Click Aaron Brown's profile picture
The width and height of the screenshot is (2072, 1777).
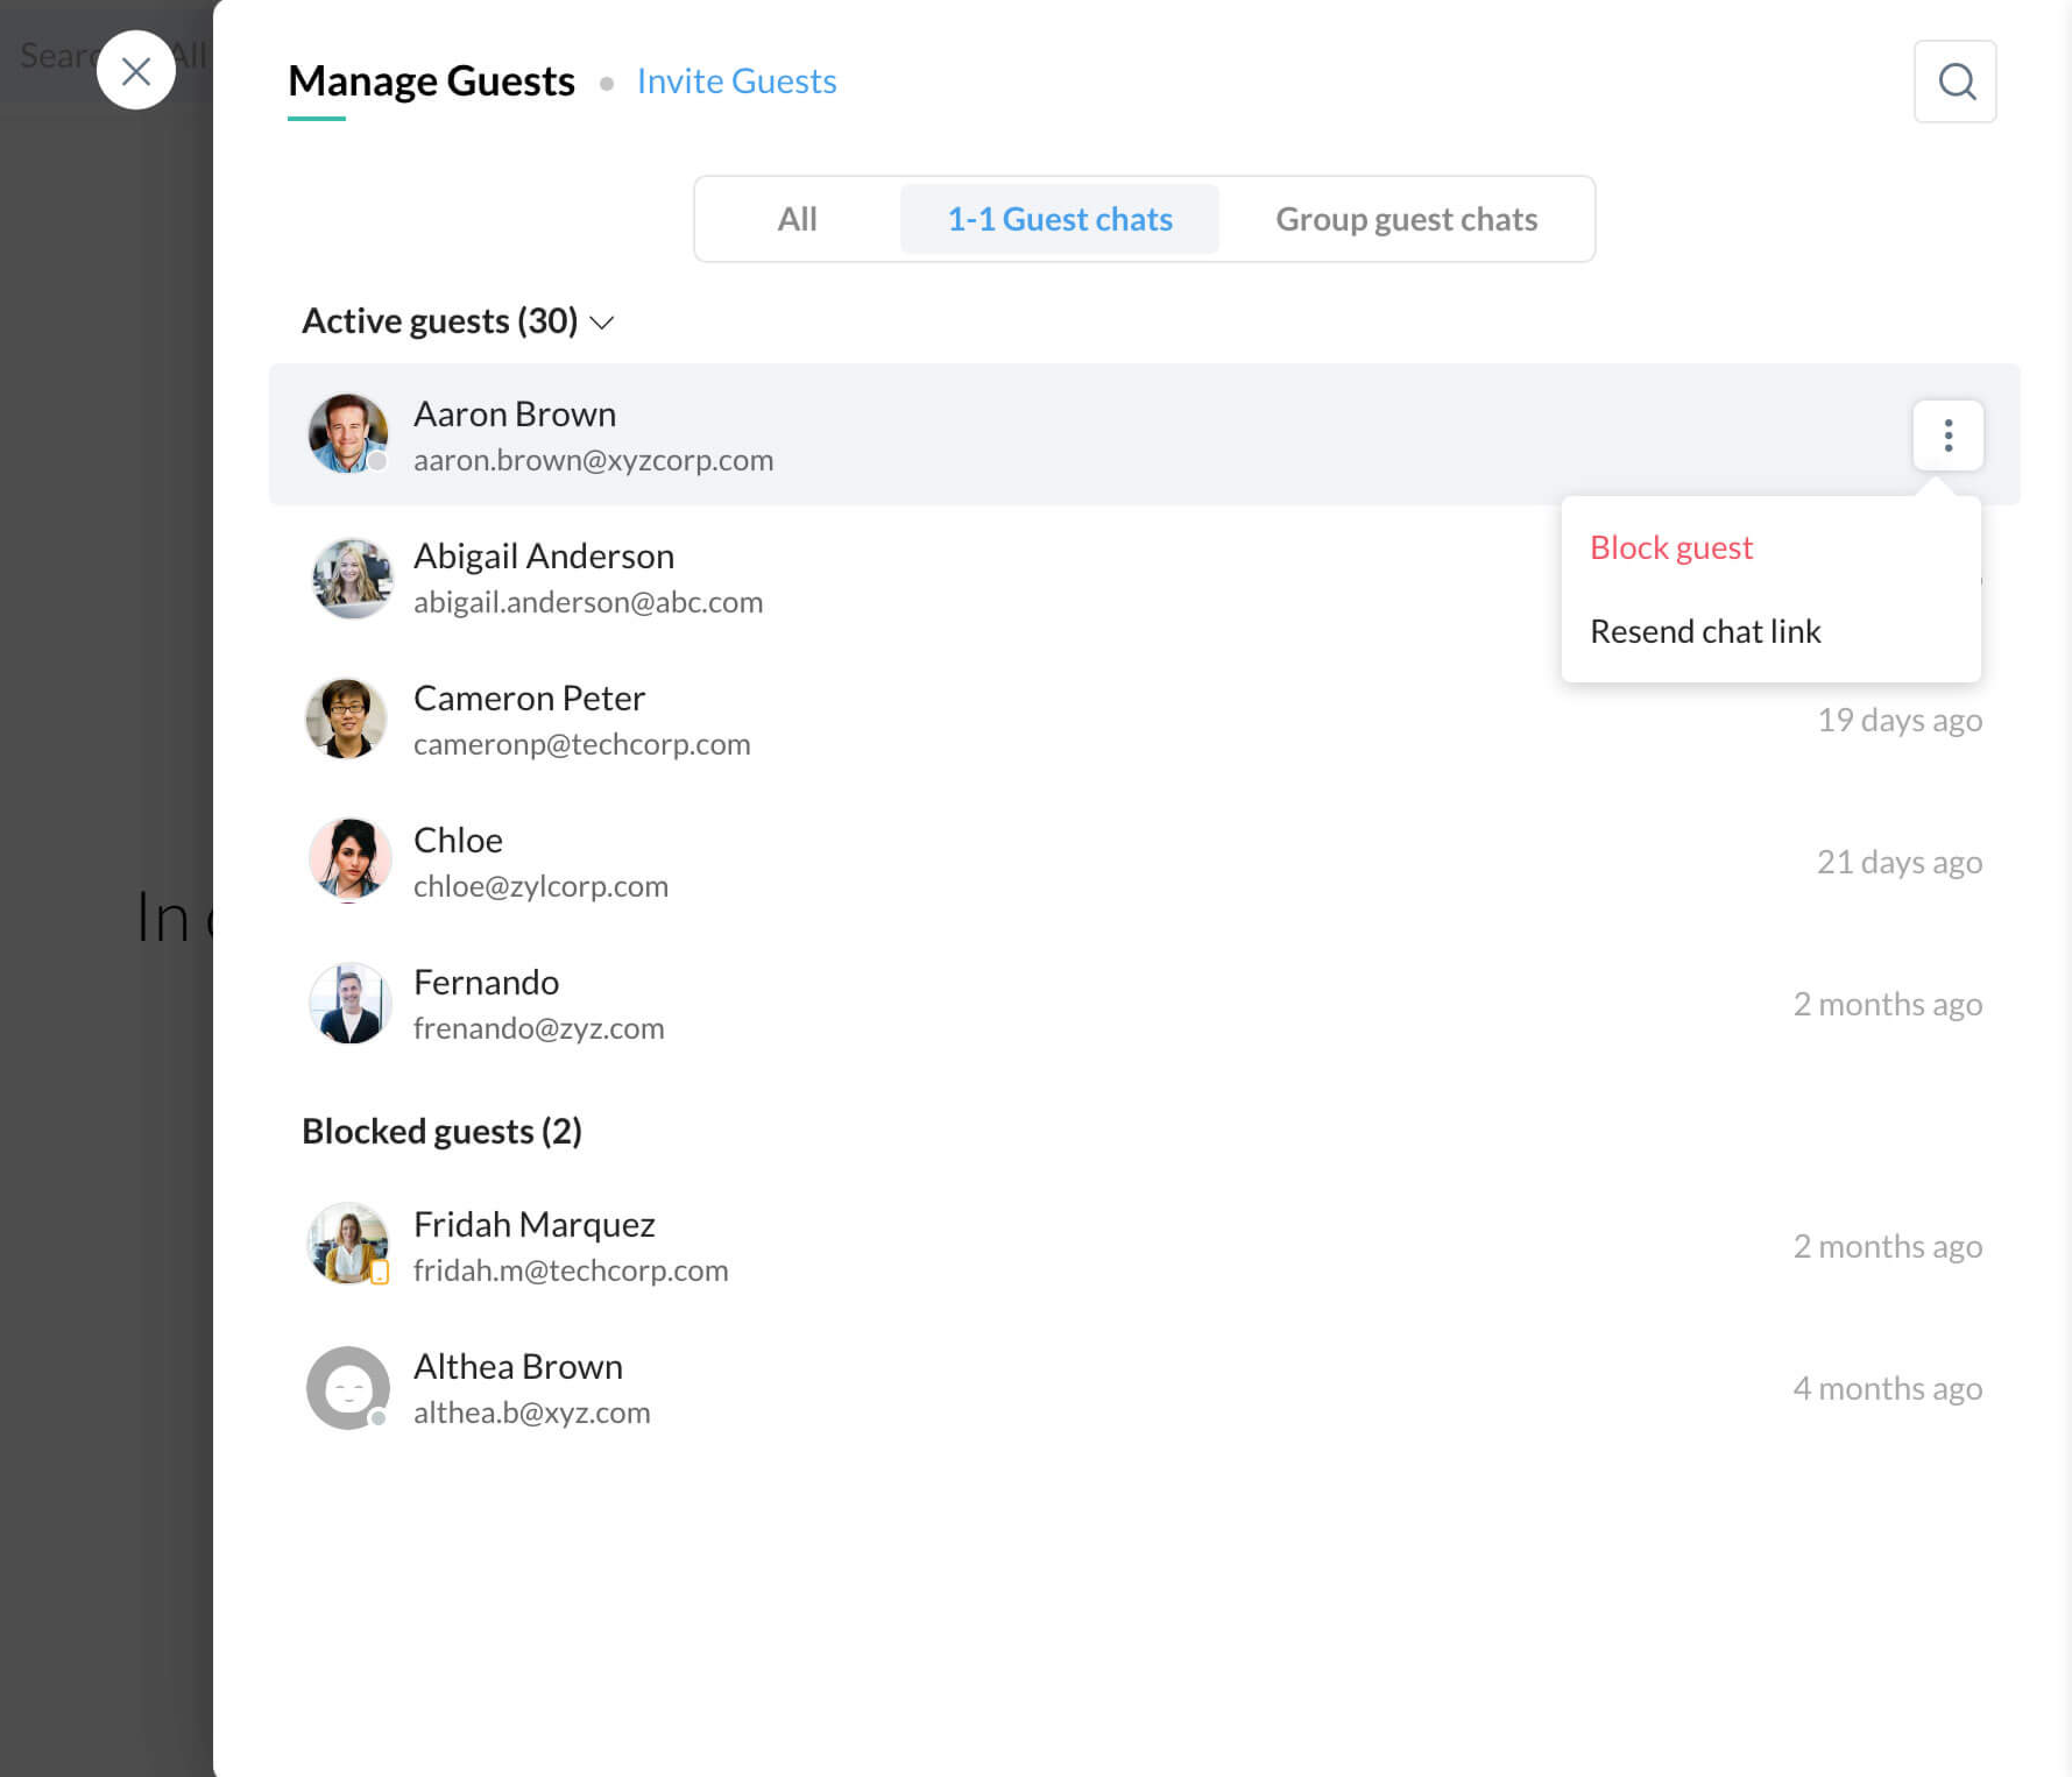347,433
